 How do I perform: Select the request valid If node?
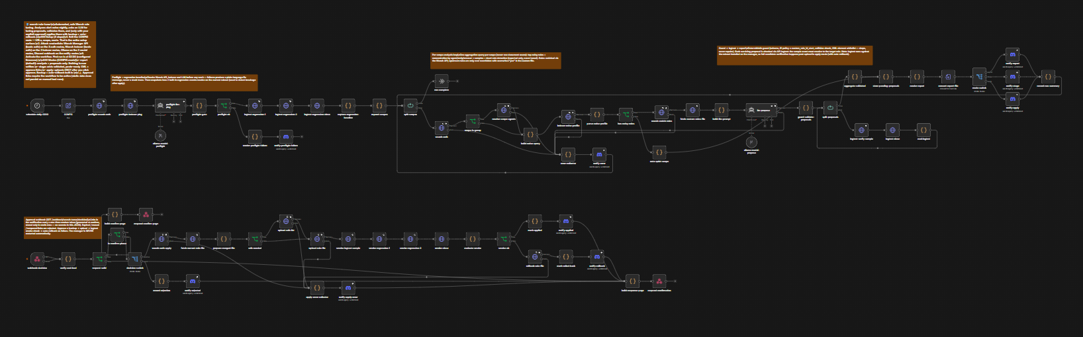(x=99, y=259)
